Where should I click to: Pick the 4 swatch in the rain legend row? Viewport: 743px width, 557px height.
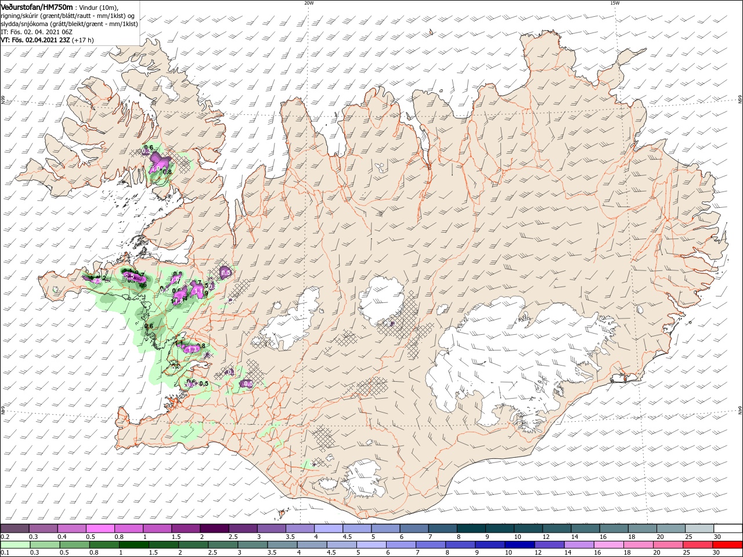[x=312, y=545]
